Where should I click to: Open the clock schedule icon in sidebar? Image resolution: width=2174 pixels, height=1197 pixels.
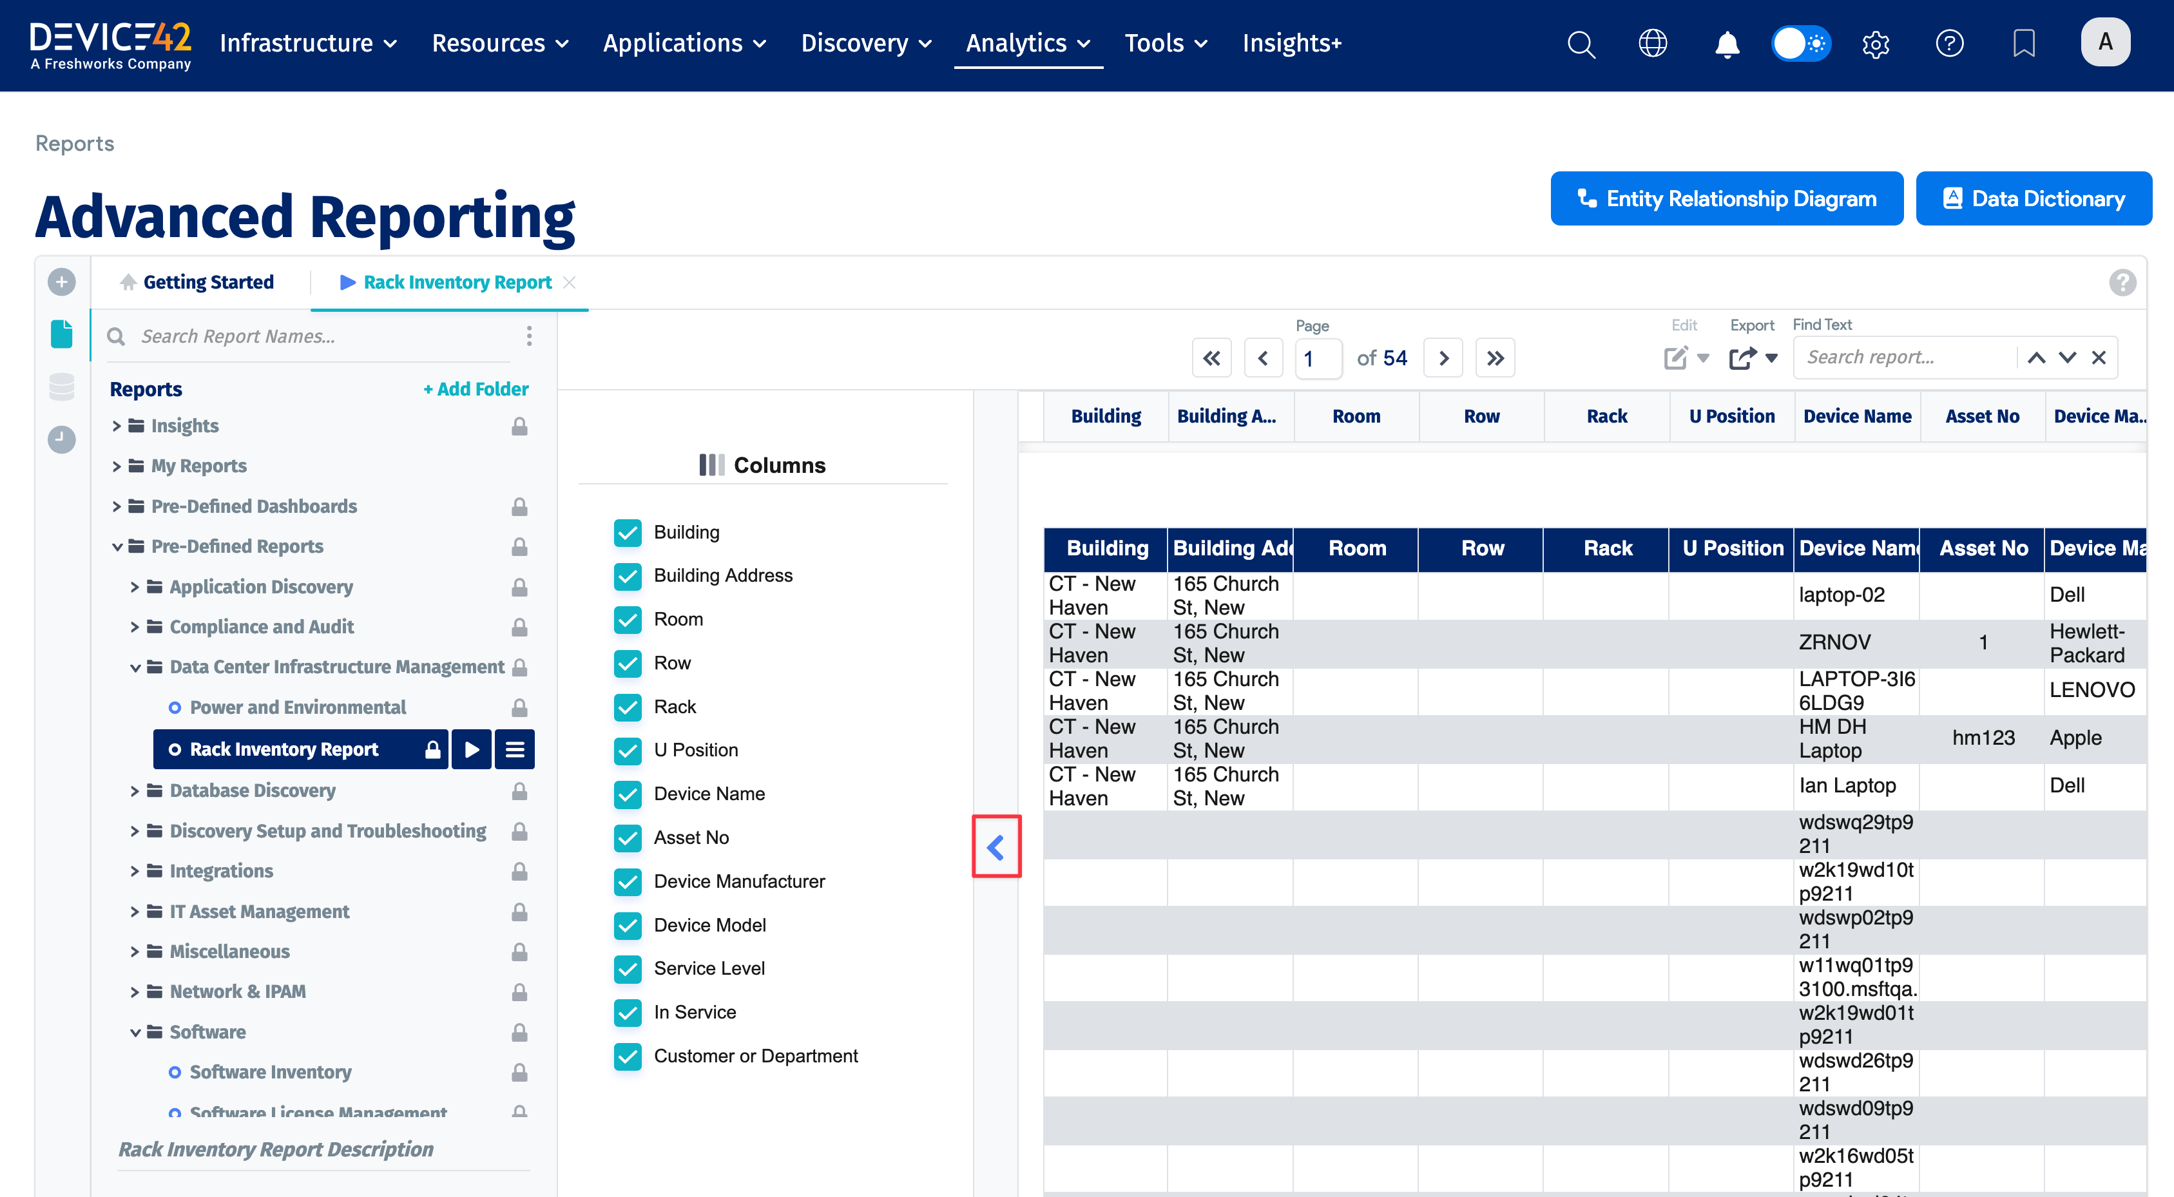(62, 439)
